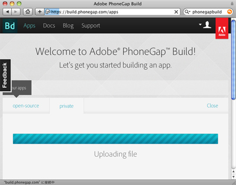Click the vertical scrollbar thumb
The image size is (236, 185).
point(234,60)
